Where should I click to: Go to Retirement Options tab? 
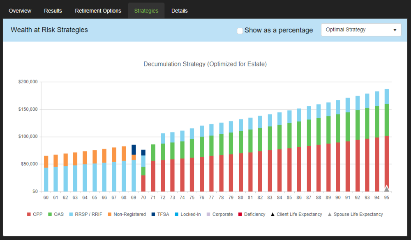tap(98, 11)
